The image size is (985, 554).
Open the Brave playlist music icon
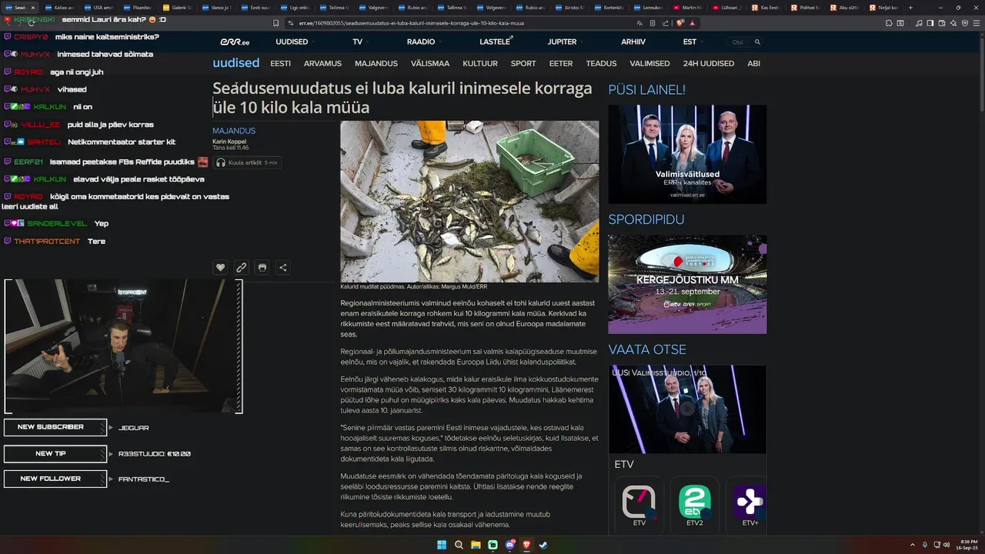coord(919,23)
